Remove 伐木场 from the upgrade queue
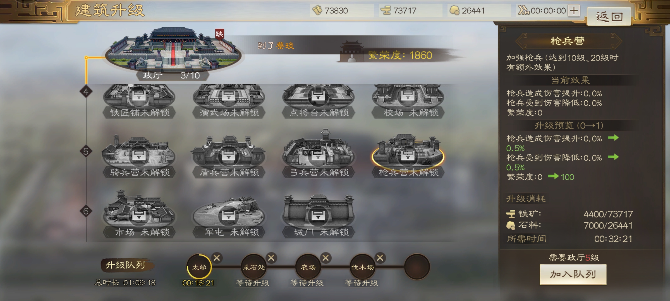This screenshot has width=670, height=301. click(x=380, y=258)
